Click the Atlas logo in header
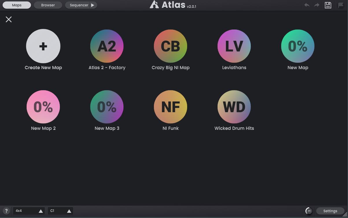Viewport: 348px width, 218px height. click(173, 5)
